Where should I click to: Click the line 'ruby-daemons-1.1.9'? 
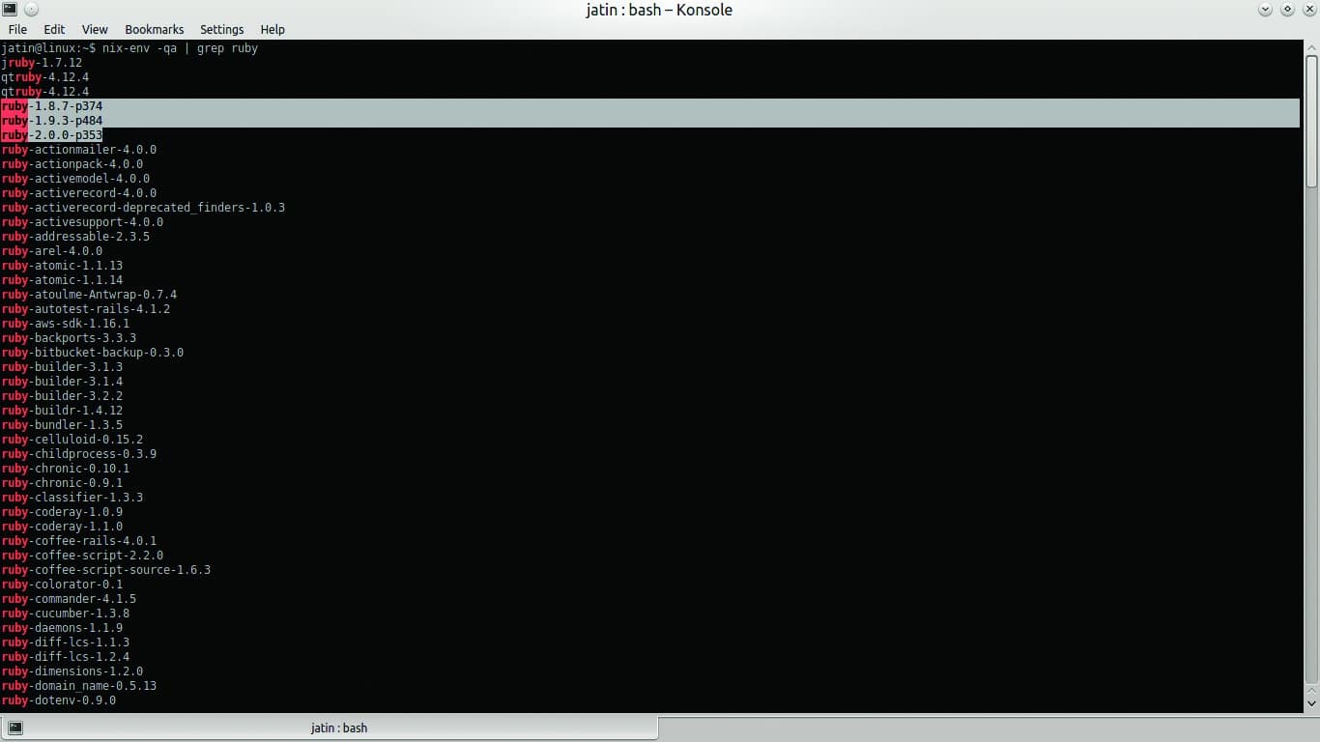pyautogui.click(x=62, y=628)
